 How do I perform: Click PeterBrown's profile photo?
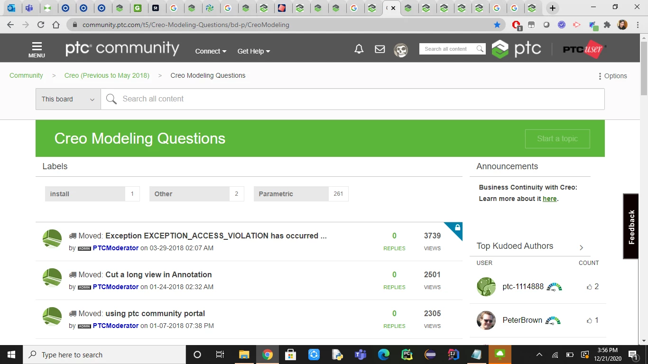[x=486, y=320]
